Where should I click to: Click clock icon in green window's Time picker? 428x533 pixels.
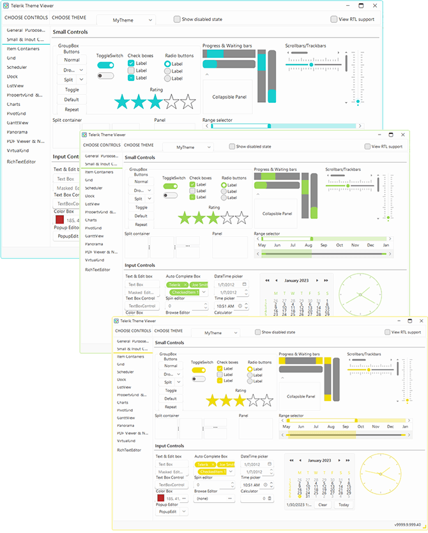pos(240,306)
